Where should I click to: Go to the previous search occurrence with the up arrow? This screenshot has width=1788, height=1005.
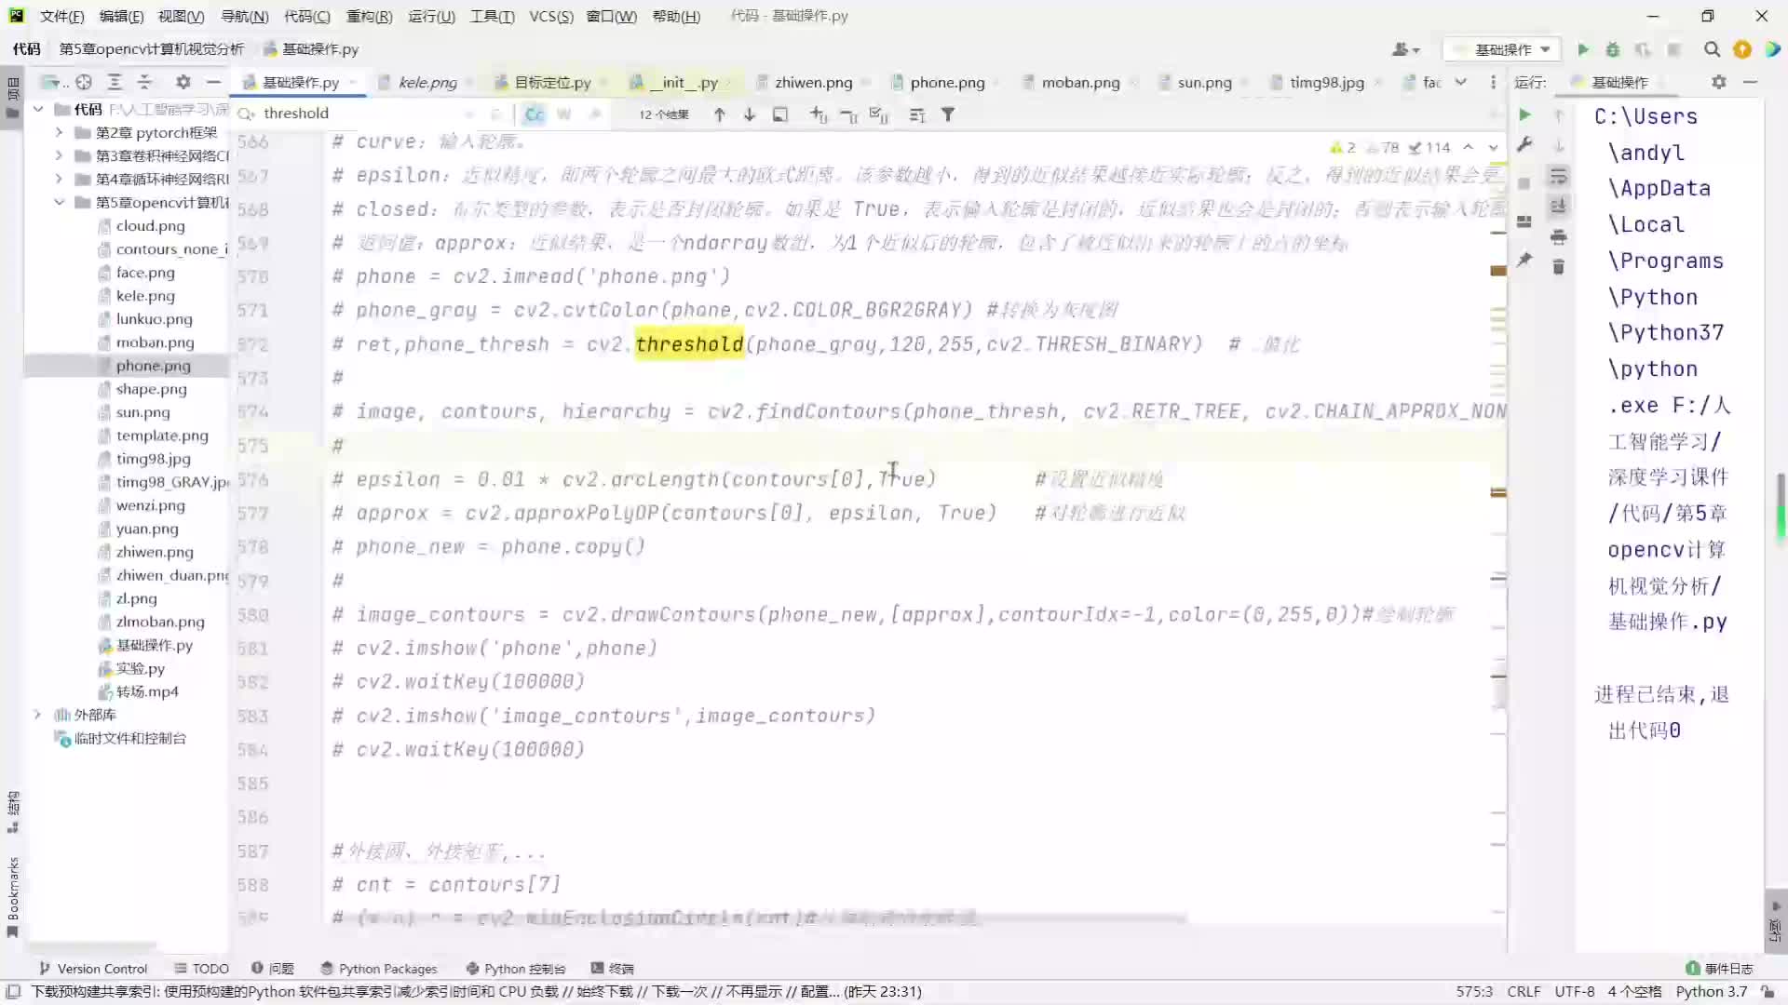(x=719, y=114)
